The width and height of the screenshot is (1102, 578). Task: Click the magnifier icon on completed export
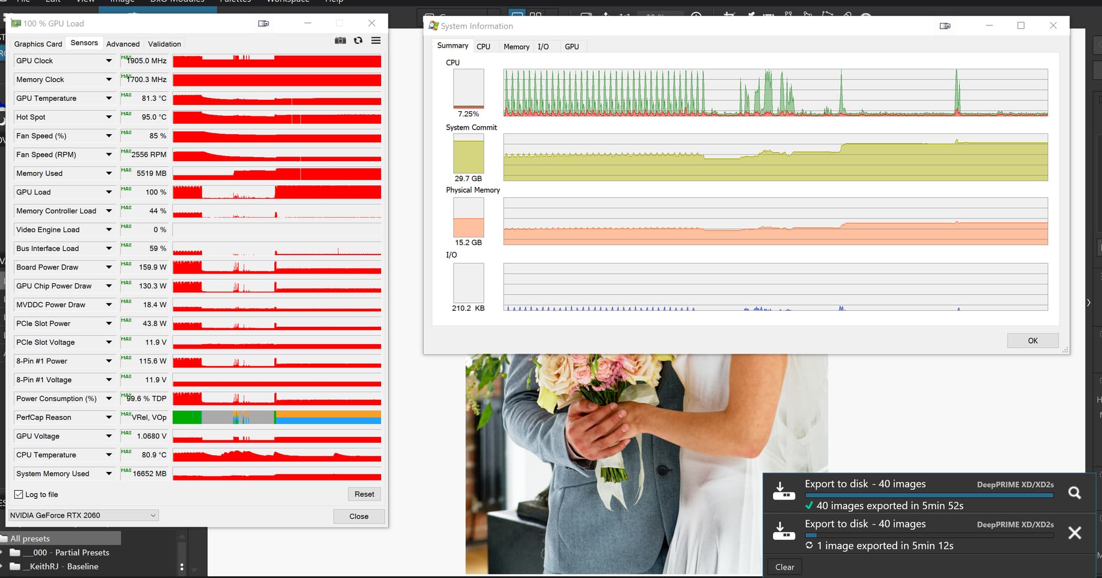pyautogui.click(x=1074, y=493)
